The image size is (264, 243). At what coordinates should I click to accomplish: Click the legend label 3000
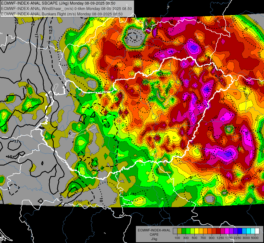[x=246, y=238]
